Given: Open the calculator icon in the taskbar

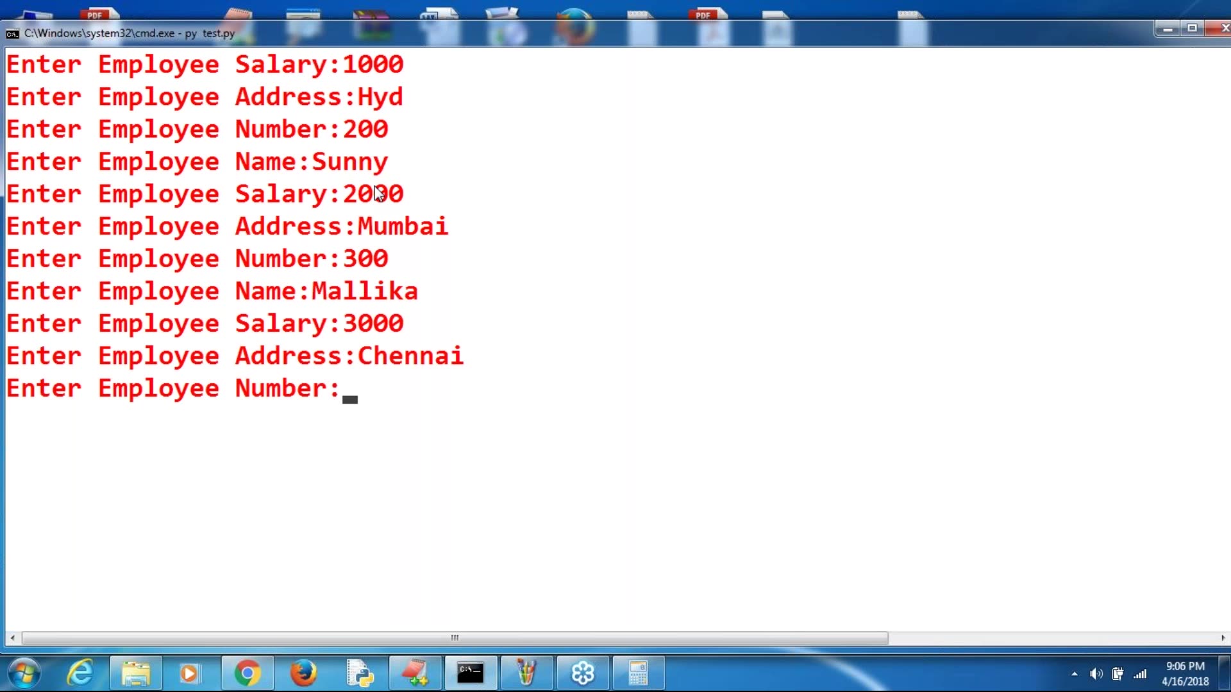Looking at the screenshot, I should point(638,673).
